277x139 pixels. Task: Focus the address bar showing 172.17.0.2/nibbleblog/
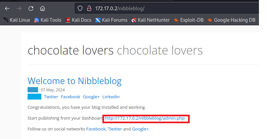coord(164,8)
